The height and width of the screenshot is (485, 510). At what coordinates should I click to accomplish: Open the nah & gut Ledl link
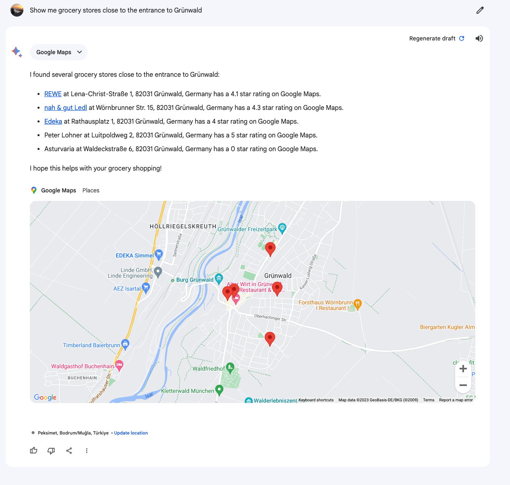coord(65,108)
